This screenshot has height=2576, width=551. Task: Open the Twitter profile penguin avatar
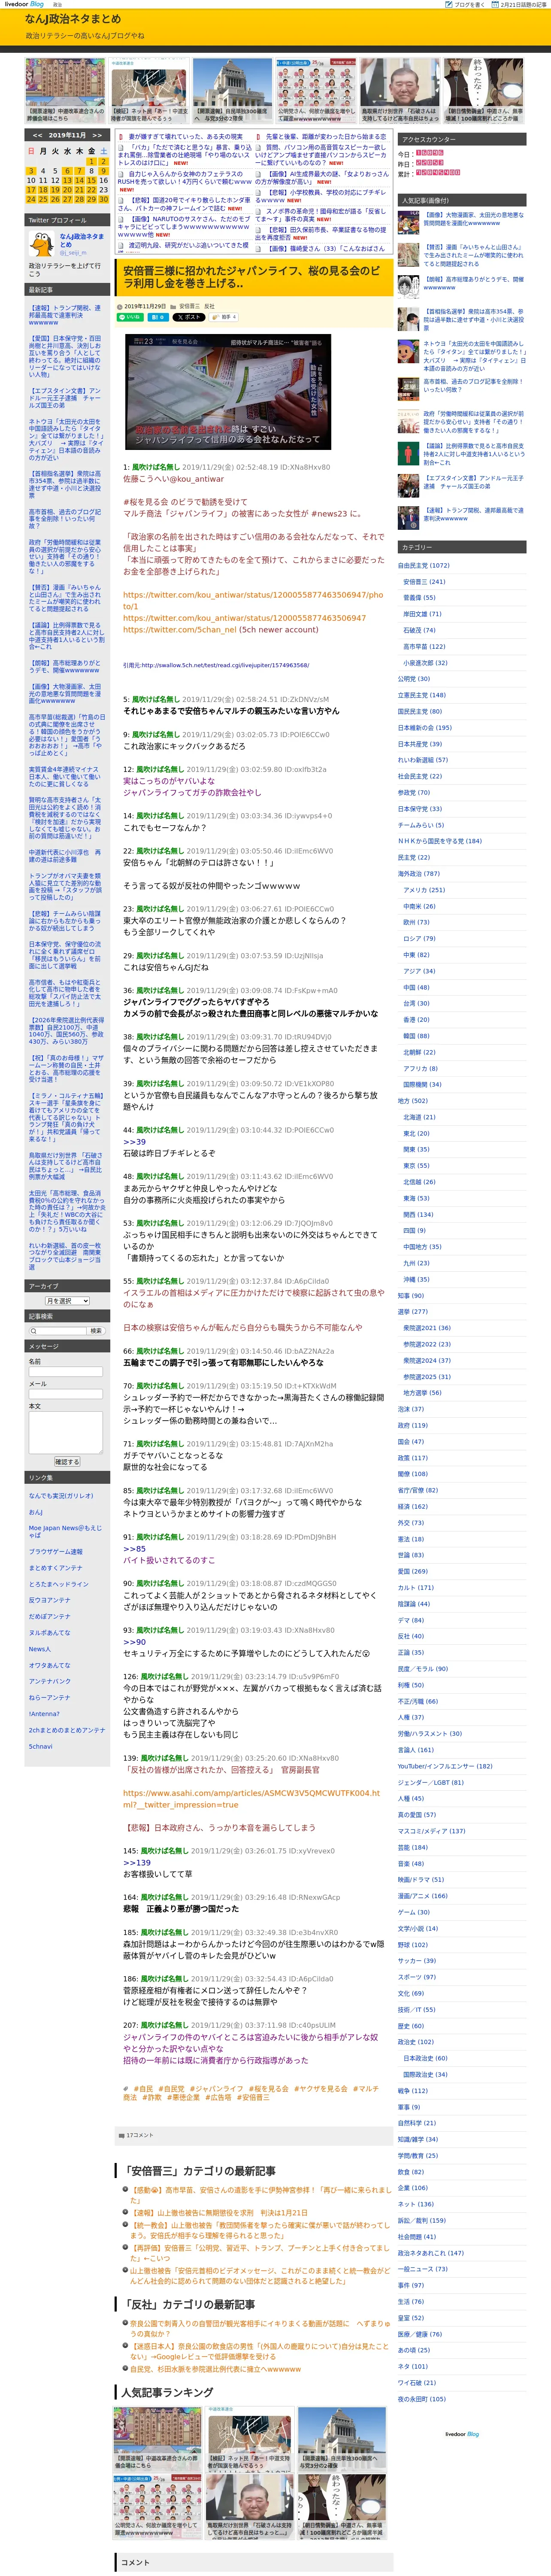pyautogui.click(x=41, y=243)
